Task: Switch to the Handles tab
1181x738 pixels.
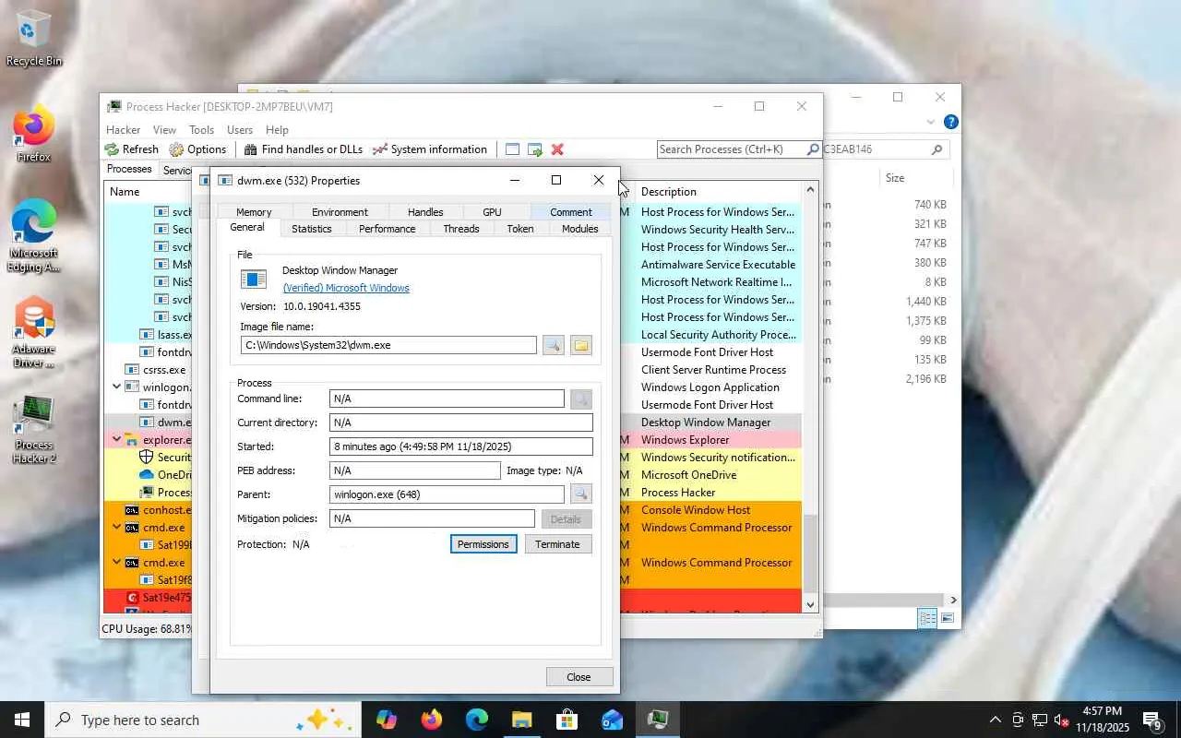Action: [425, 212]
